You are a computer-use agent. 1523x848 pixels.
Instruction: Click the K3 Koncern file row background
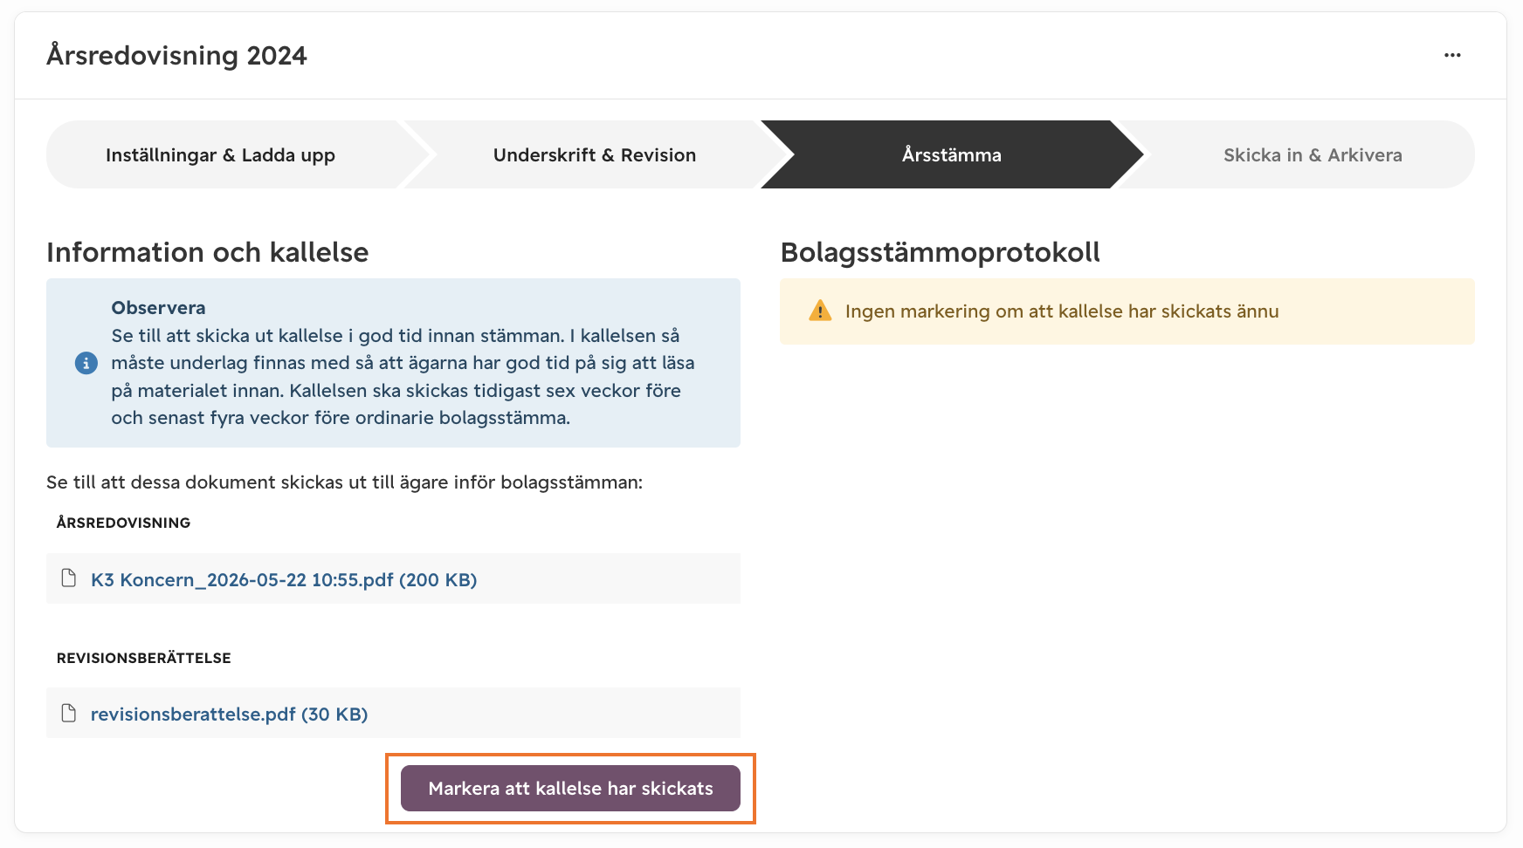click(x=393, y=578)
